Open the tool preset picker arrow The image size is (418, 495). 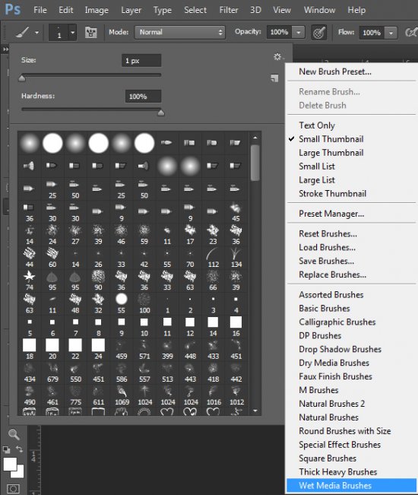tap(37, 33)
